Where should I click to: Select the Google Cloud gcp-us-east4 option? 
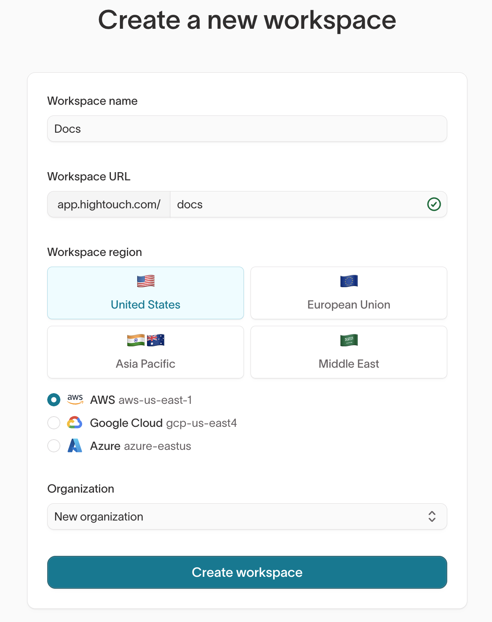click(x=53, y=423)
